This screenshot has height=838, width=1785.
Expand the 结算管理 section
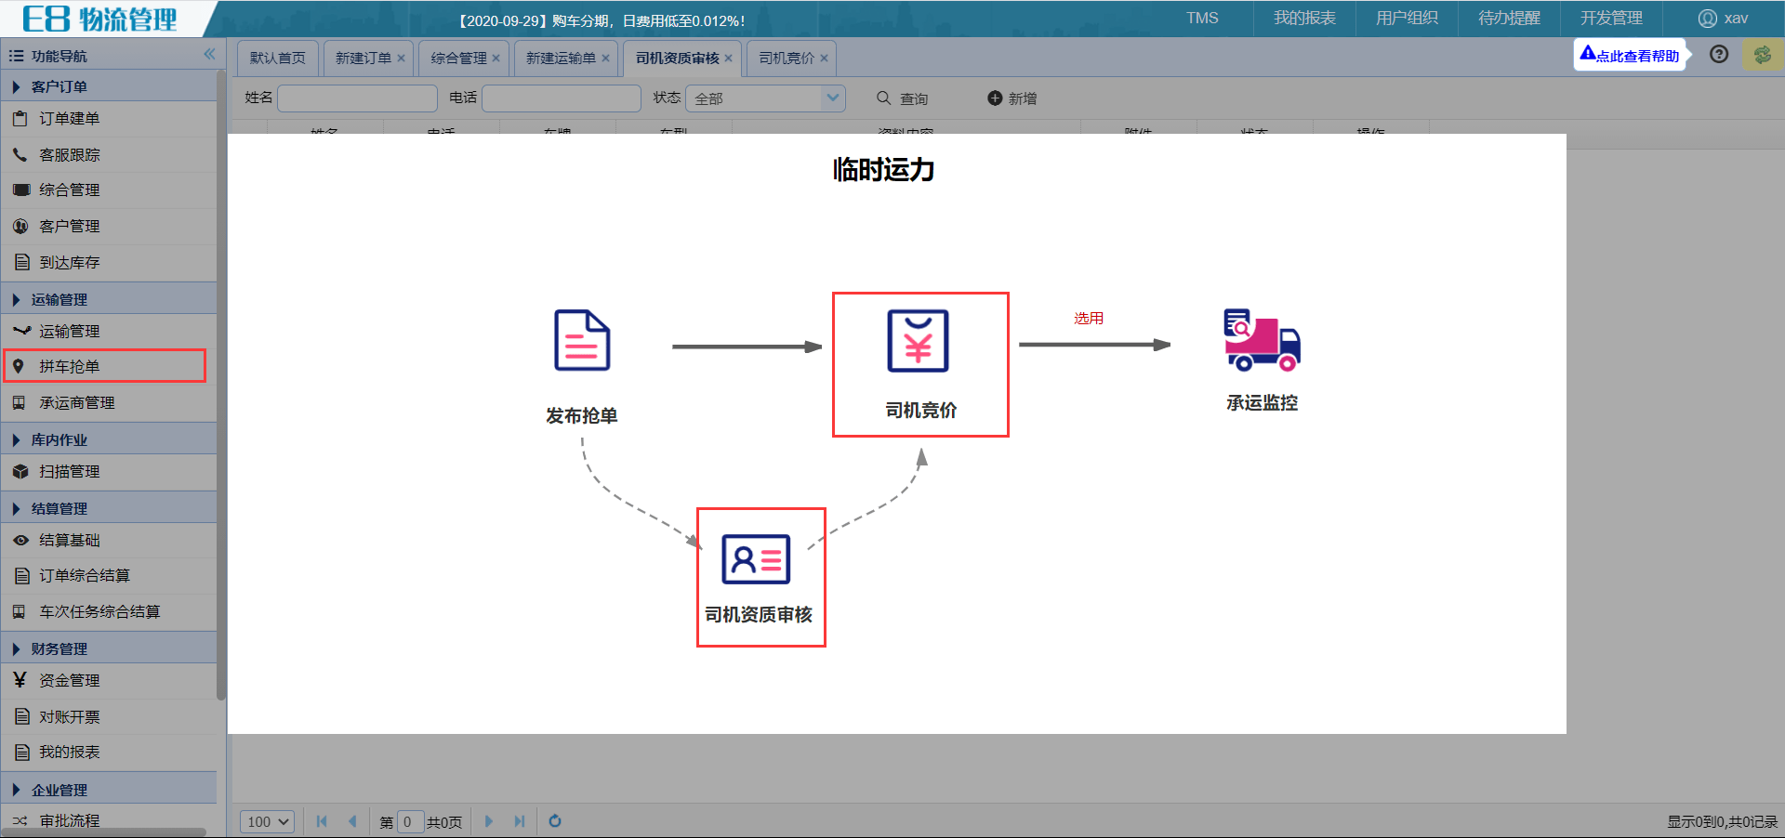[x=109, y=508]
